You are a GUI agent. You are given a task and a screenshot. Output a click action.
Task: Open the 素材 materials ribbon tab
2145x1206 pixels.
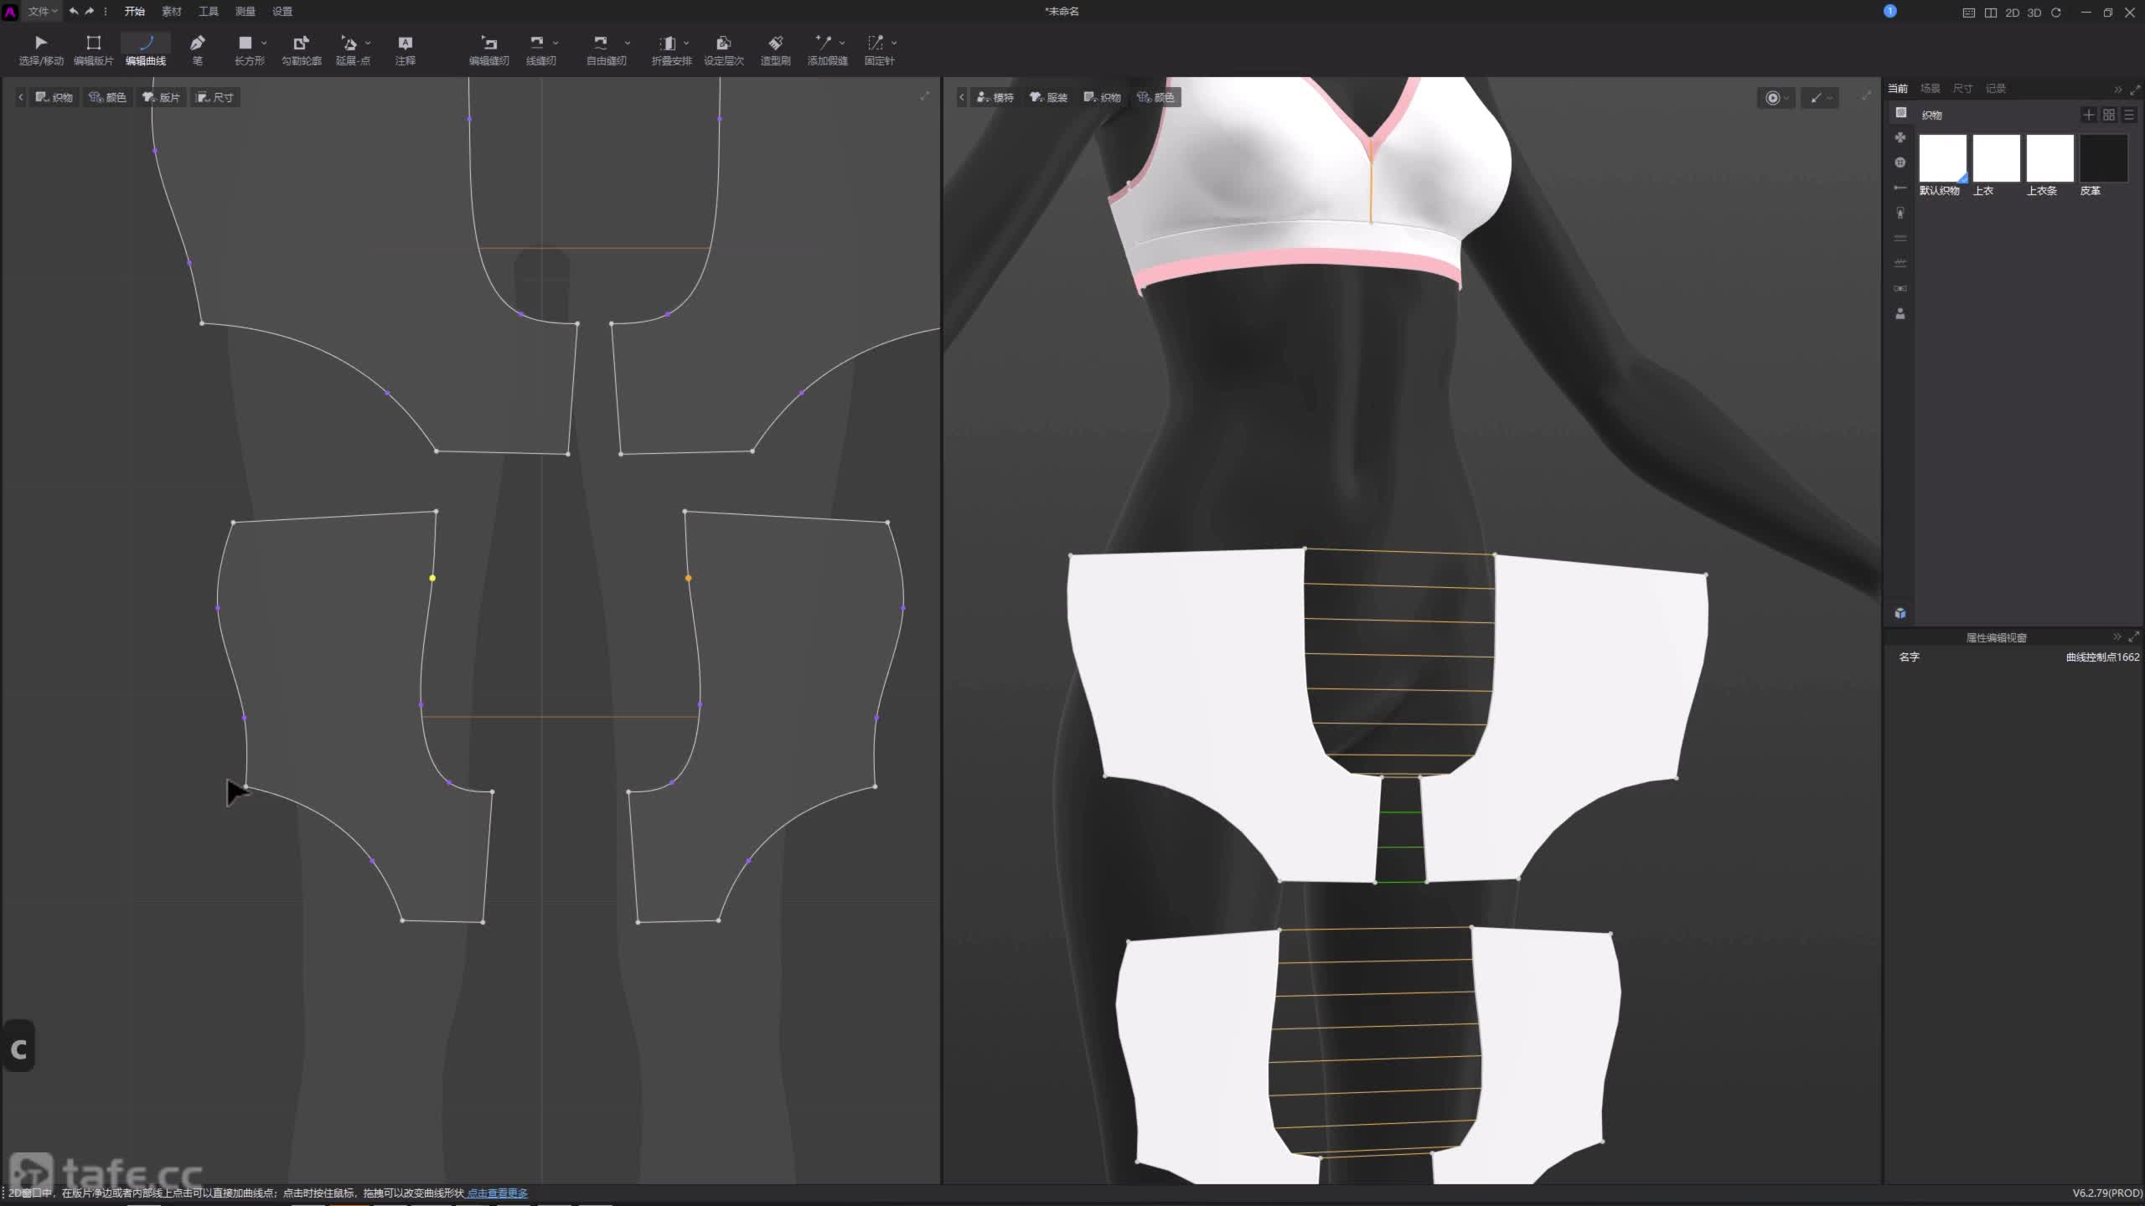pyautogui.click(x=171, y=11)
